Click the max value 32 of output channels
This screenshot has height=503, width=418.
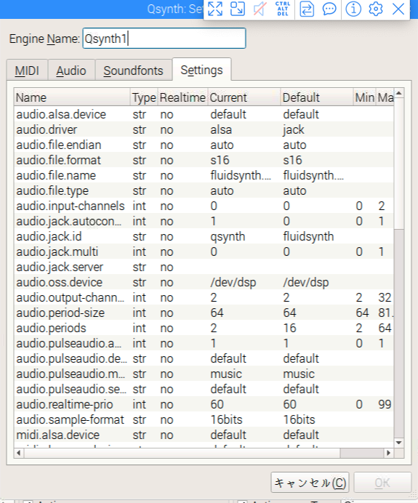[x=385, y=298]
